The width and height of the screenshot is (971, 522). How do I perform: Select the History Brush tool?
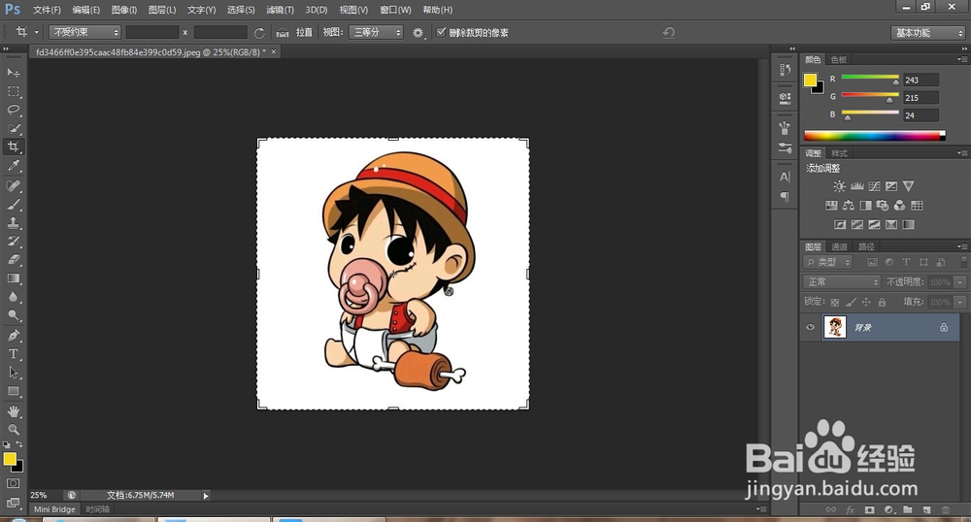tap(13, 242)
